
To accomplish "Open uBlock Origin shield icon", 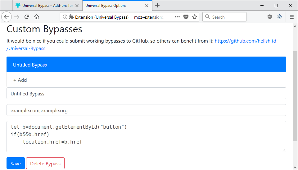I will point(270,17).
